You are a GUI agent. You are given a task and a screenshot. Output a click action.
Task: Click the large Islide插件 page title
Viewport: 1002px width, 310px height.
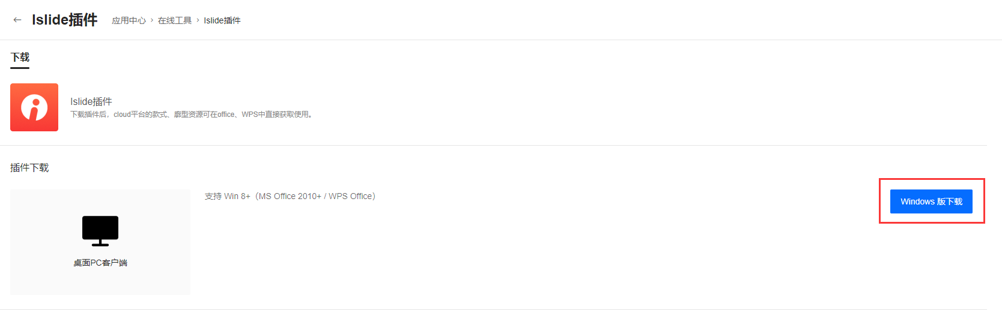(65, 20)
